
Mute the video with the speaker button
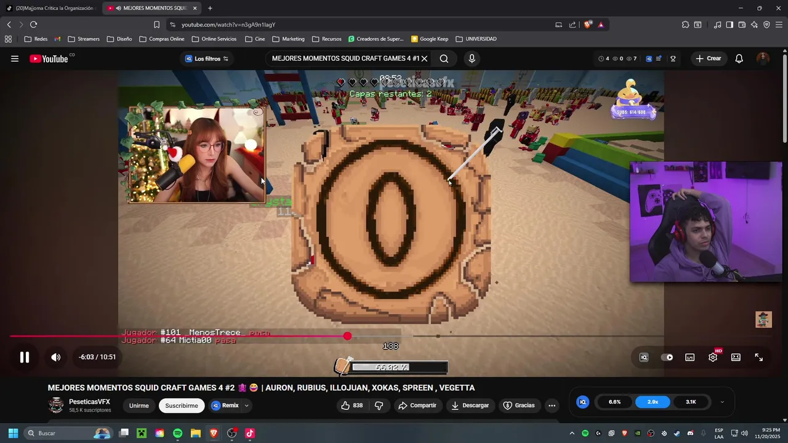(x=55, y=357)
